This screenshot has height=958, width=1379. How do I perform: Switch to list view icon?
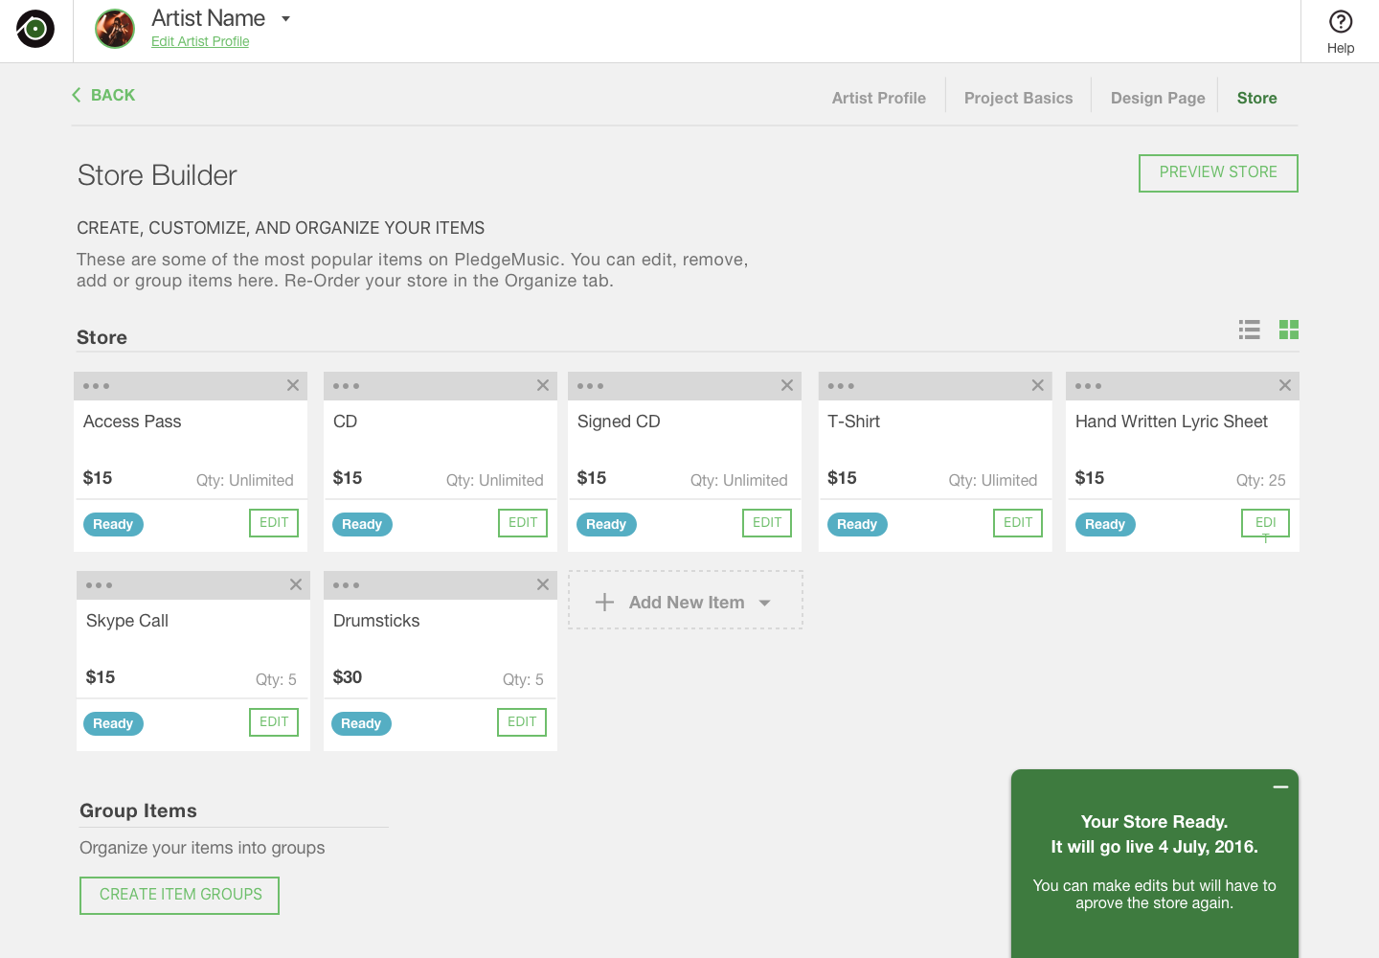click(1250, 330)
